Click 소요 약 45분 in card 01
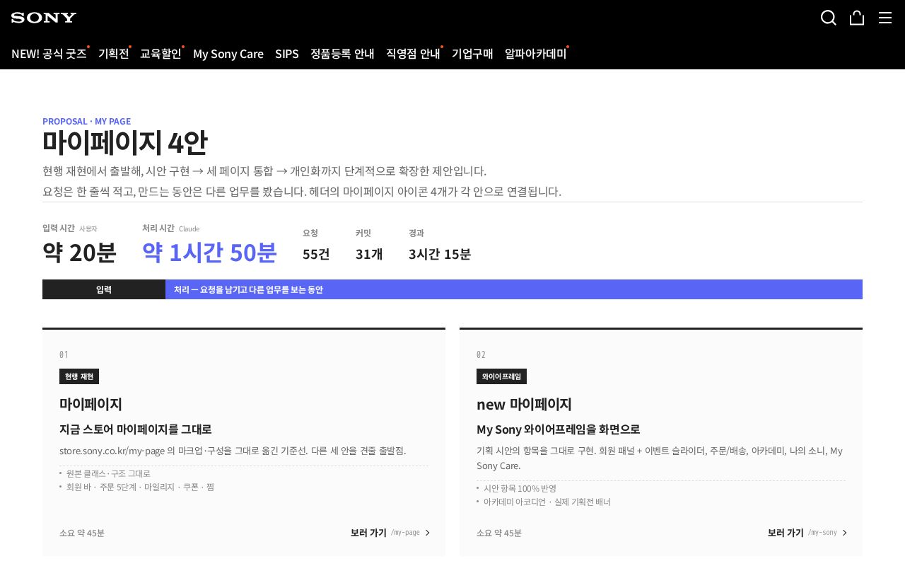 pyautogui.click(x=82, y=533)
